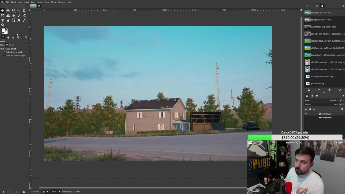Screen dimensions: 345x194
Task: Select the Move tool in toolbox
Action: [3, 11]
